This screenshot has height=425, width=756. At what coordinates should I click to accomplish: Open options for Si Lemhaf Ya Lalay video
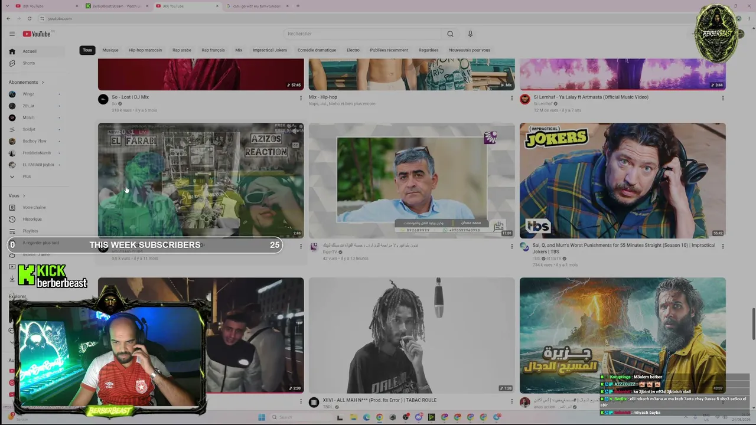point(722,98)
